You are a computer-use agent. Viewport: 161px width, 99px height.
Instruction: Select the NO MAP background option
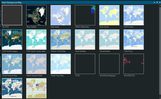pyautogui.click(x=12, y=15)
